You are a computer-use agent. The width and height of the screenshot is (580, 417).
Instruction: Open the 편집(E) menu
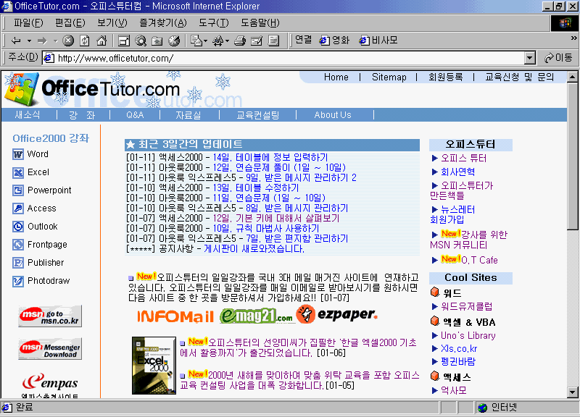[x=70, y=23]
